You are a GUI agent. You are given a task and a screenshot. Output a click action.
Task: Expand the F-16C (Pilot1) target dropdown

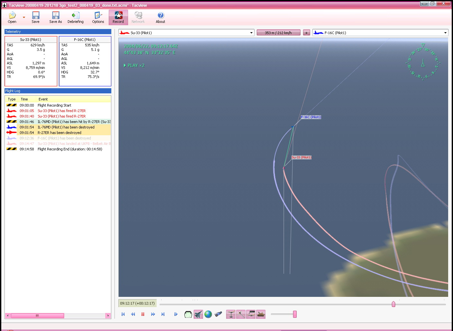pyautogui.click(x=445, y=33)
